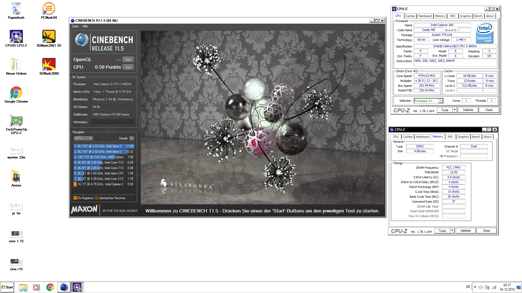Show hidden tray icons arrow
Screen dimensions: 522x293
click(475, 287)
